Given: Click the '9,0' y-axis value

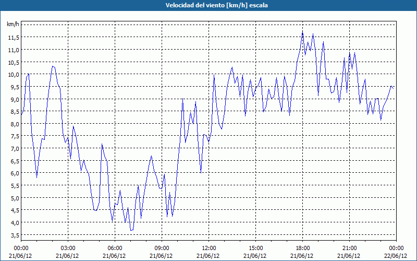Looking at the screenshot, I should tap(15, 99).
